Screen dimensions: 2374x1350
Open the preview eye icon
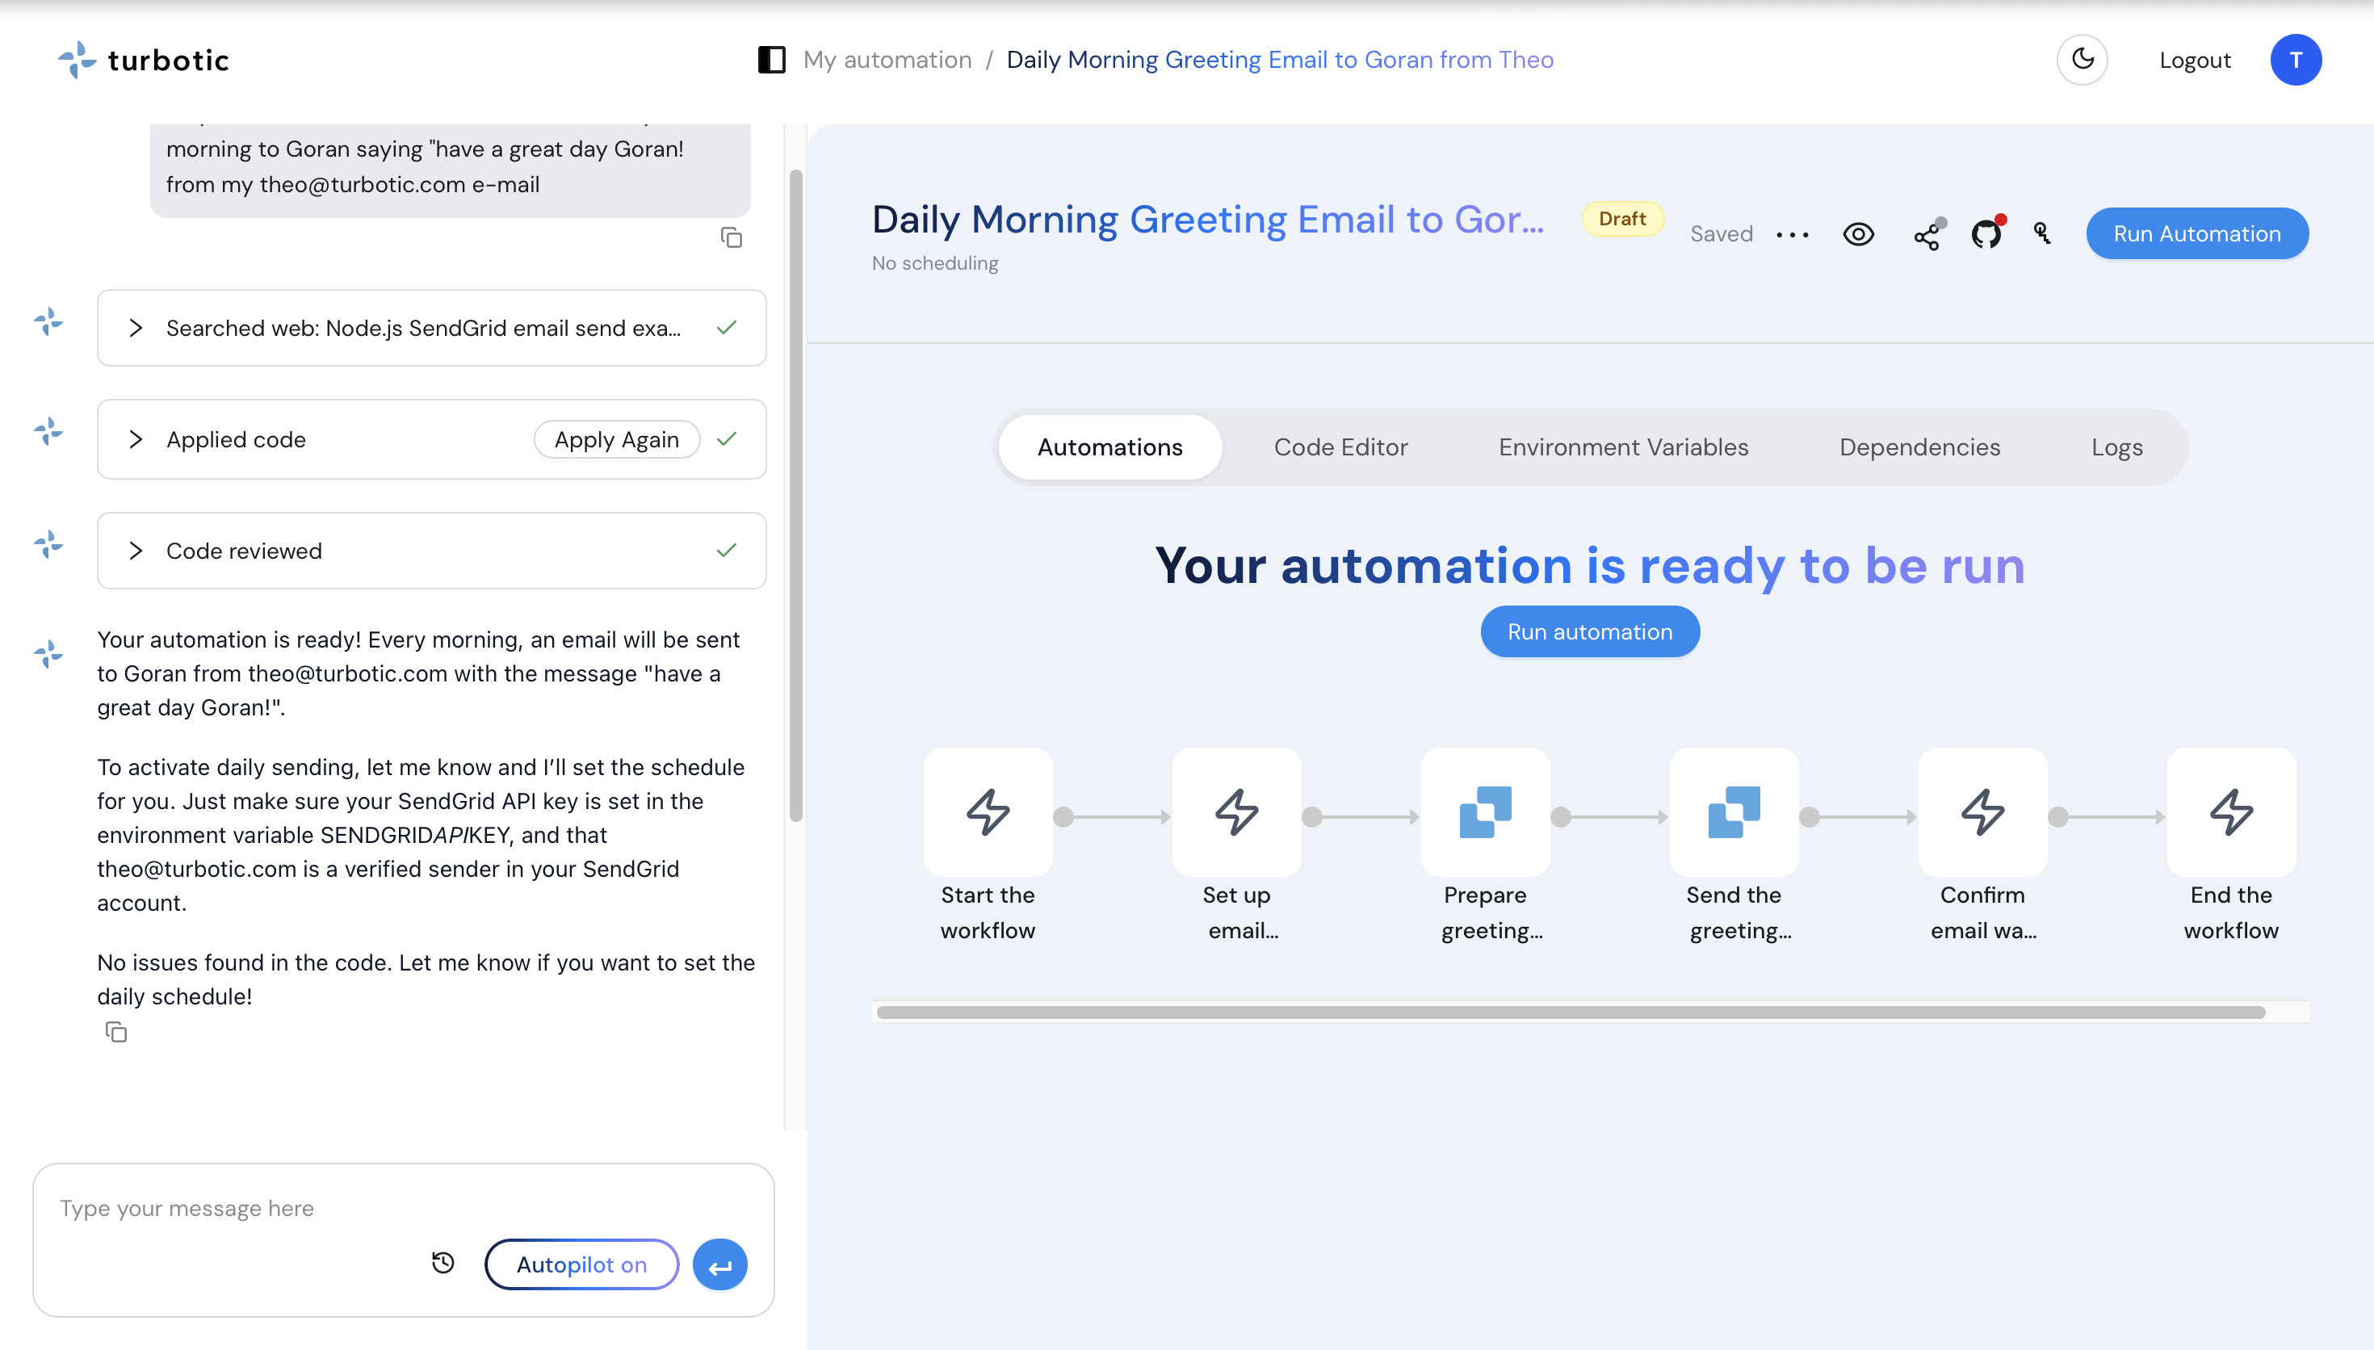(1860, 233)
